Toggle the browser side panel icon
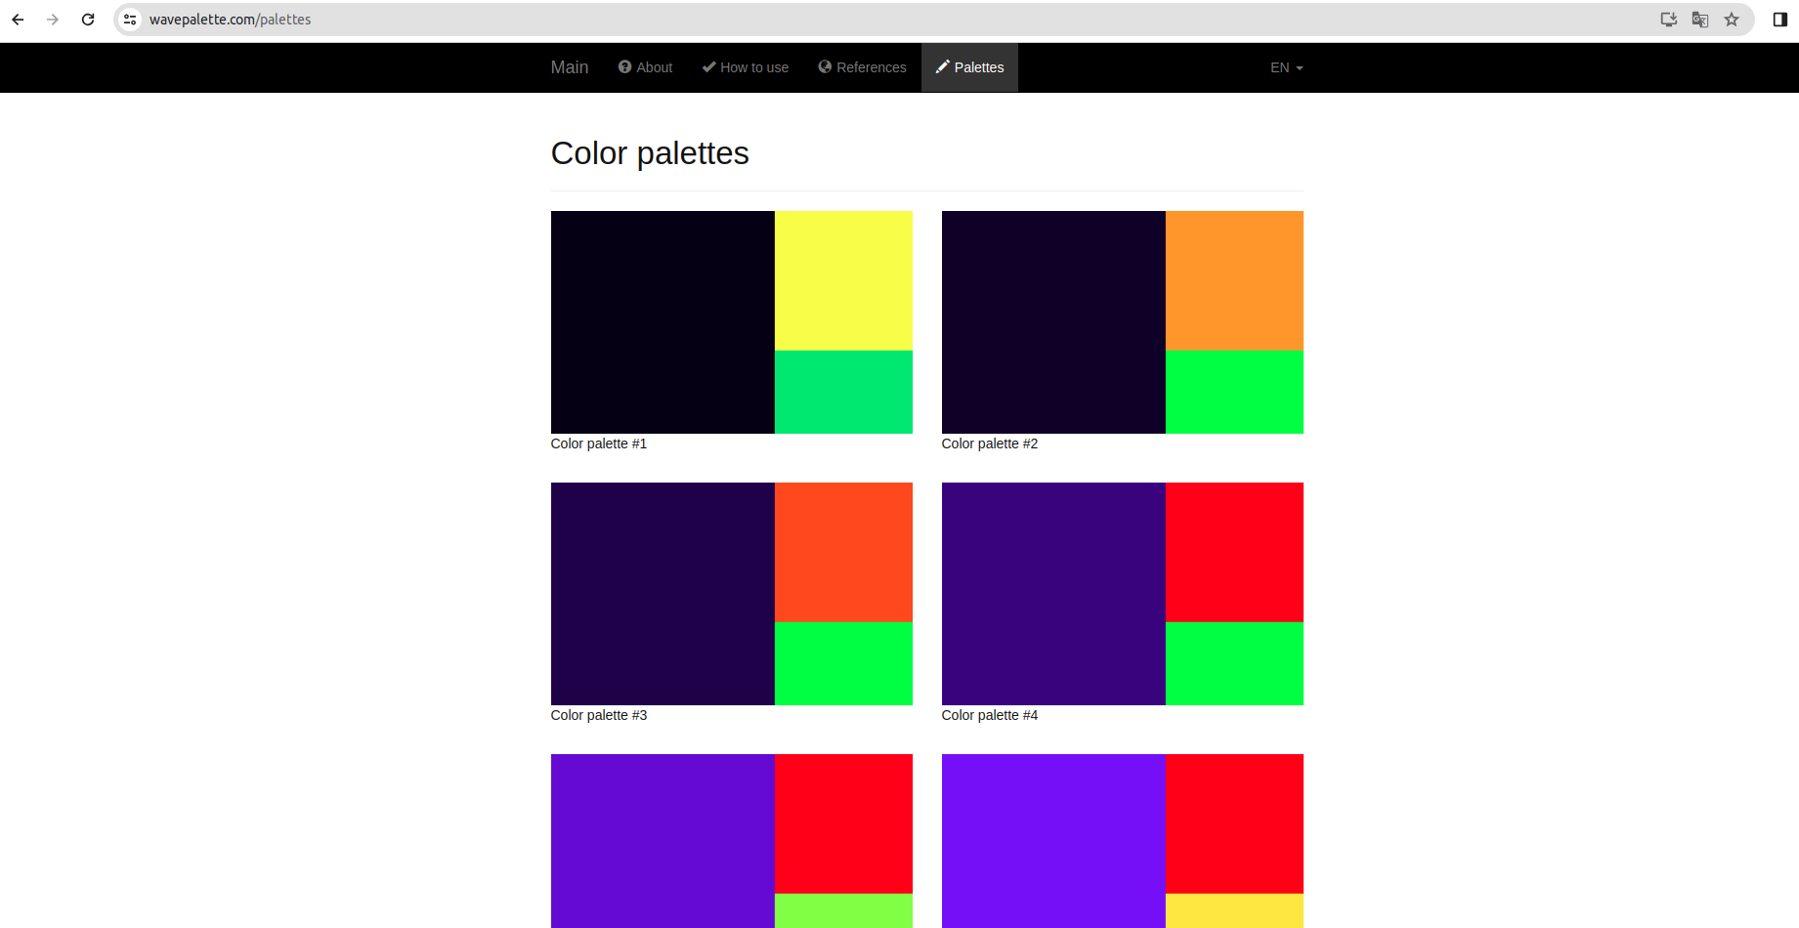 (x=1780, y=20)
